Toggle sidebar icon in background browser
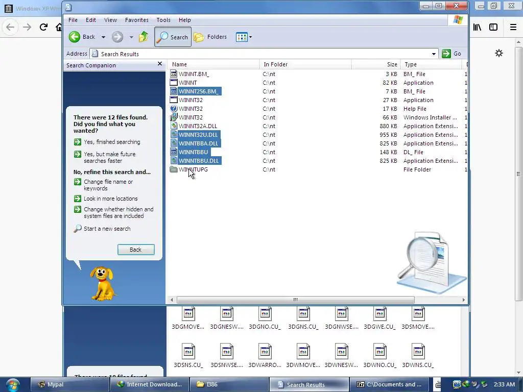523x392 pixels. [x=493, y=27]
